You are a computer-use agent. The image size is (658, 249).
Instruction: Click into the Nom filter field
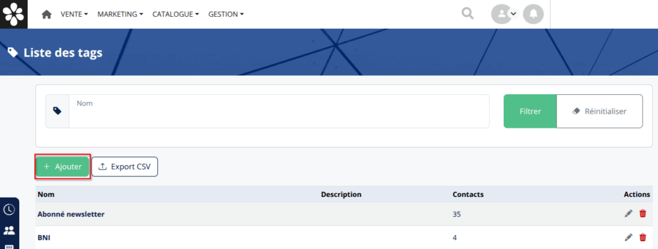click(279, 111)
